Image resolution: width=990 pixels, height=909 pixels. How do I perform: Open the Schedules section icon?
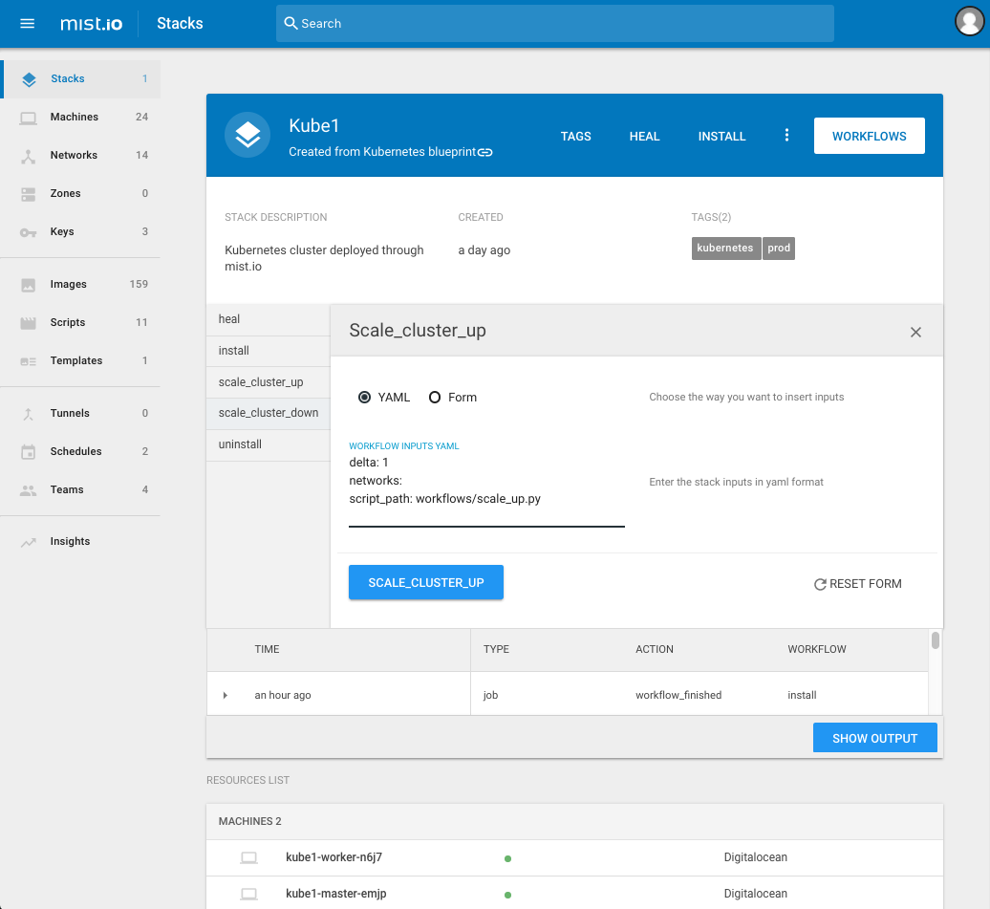click(x=29, y=451)
